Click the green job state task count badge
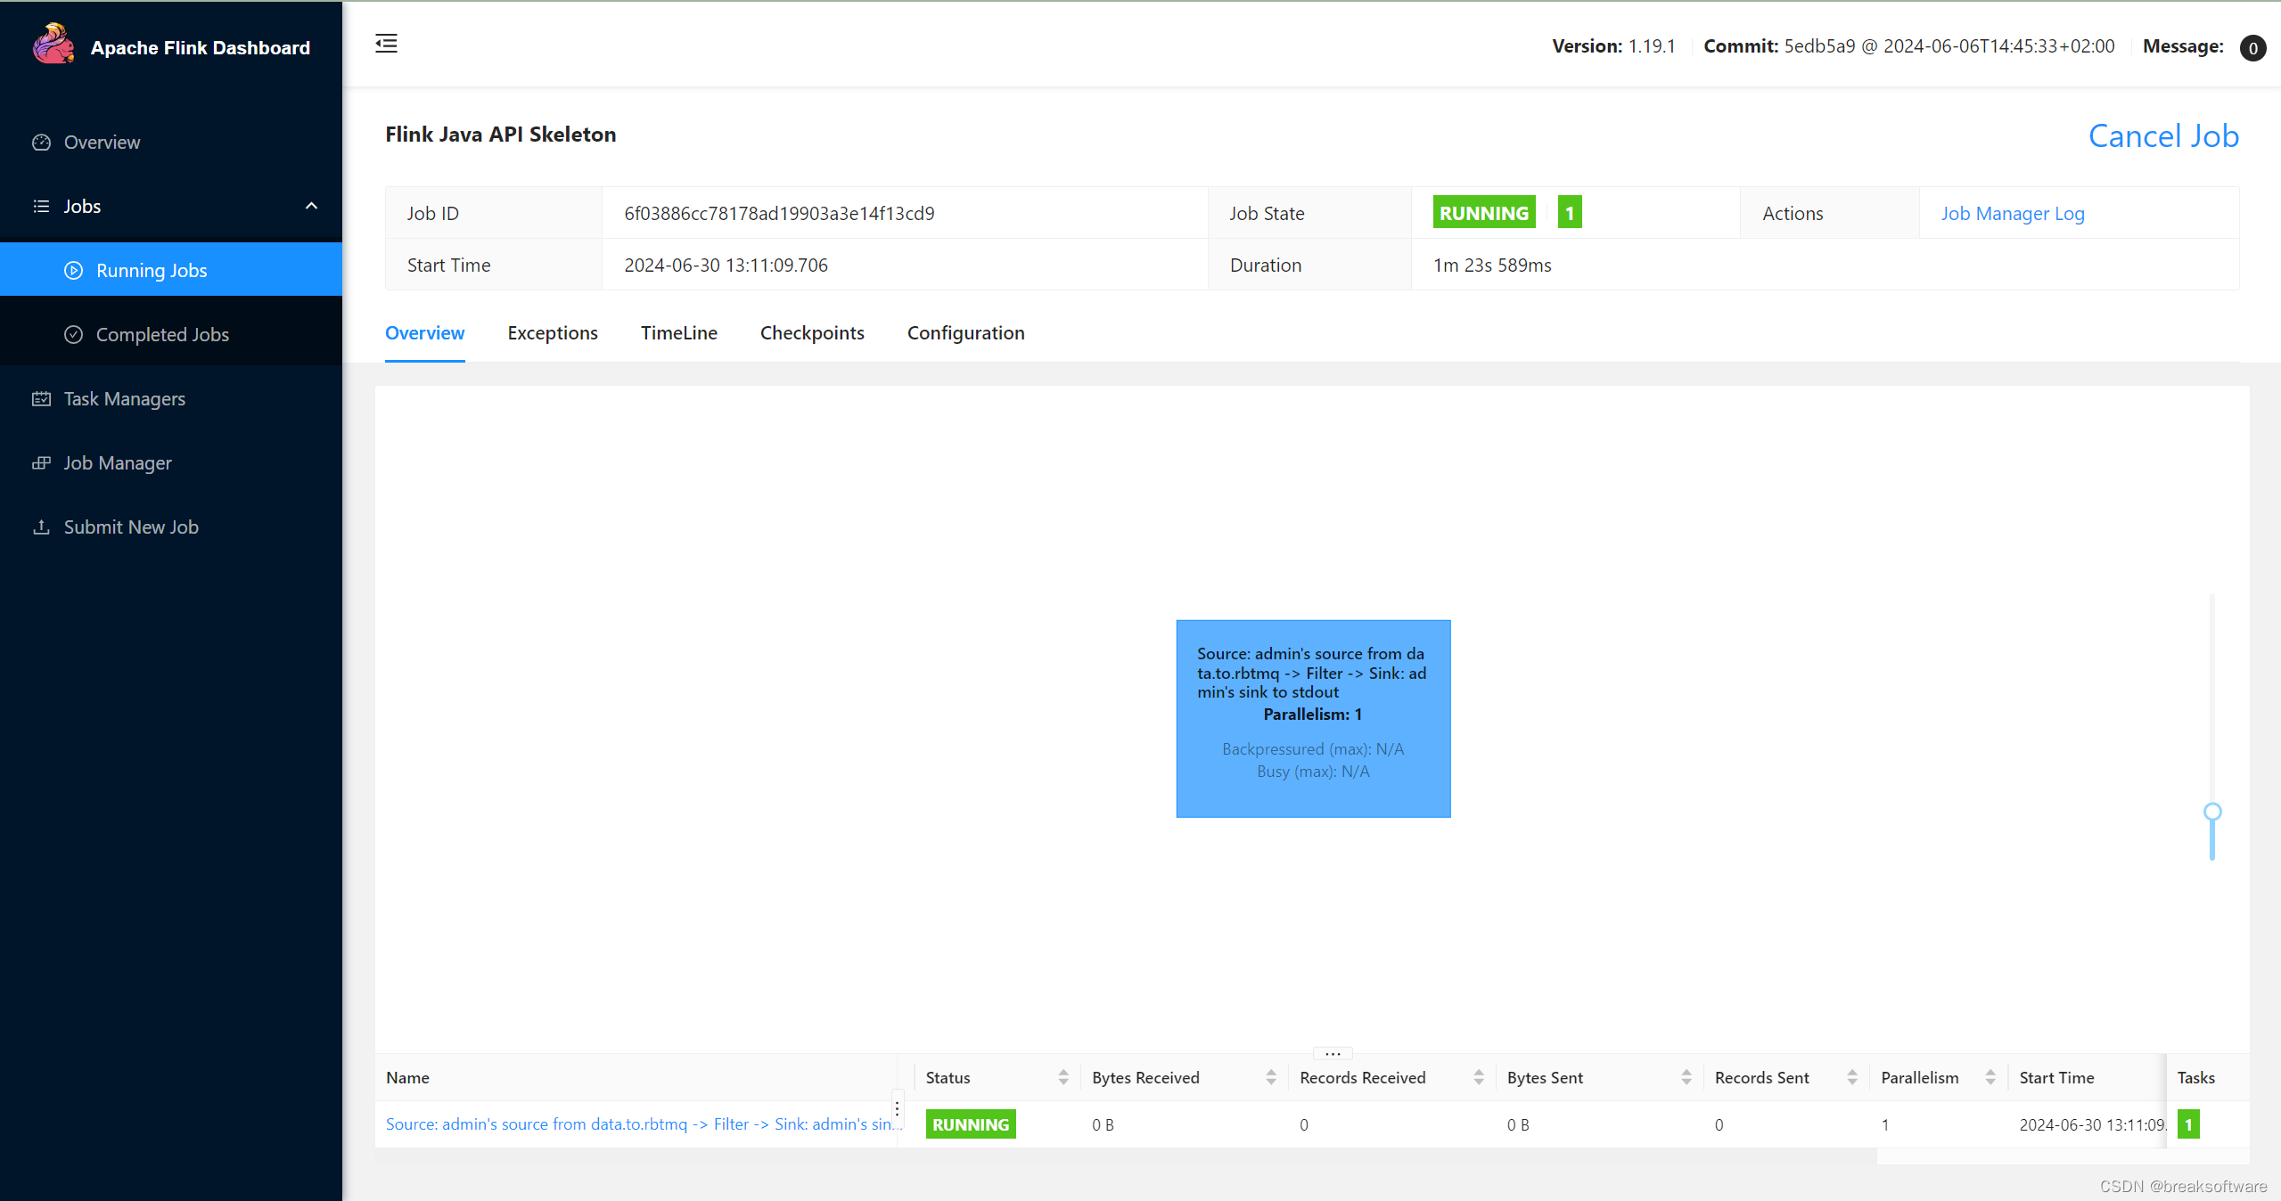Screen dimensions: 2281x1201 (1570, 213)
